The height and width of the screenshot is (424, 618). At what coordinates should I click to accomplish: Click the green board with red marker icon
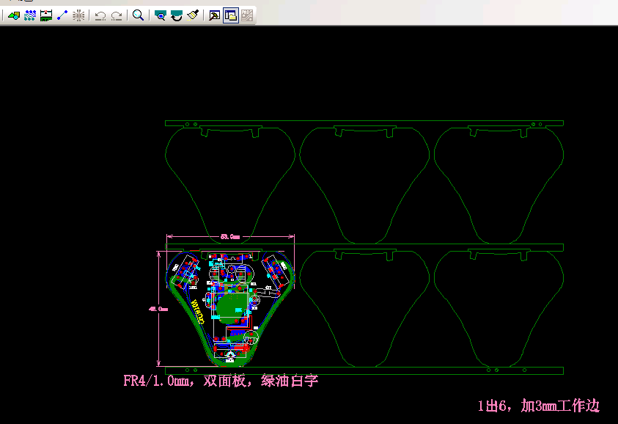[46, 15]
